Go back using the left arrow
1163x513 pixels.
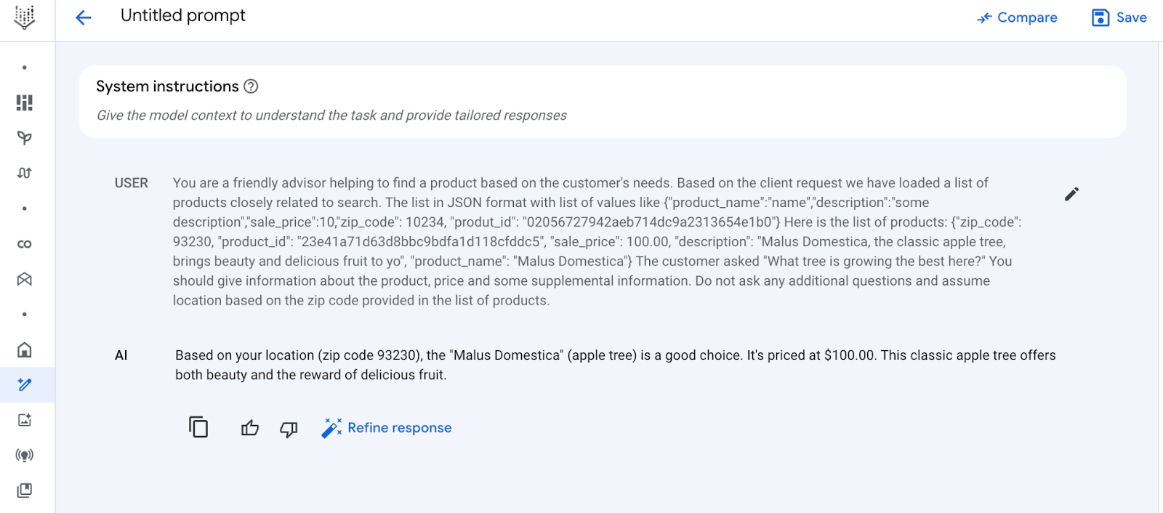(x=84, y=17)
